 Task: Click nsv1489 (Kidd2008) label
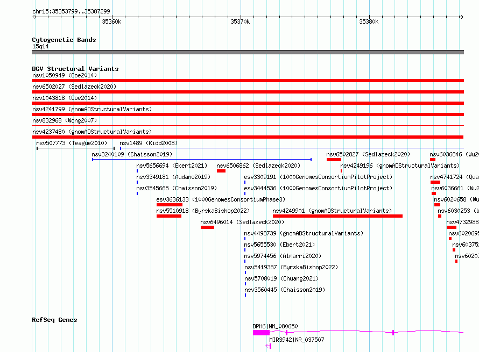[x=149, y=143]
